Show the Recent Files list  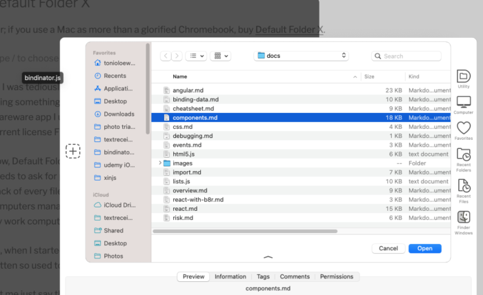click(463, 191)
